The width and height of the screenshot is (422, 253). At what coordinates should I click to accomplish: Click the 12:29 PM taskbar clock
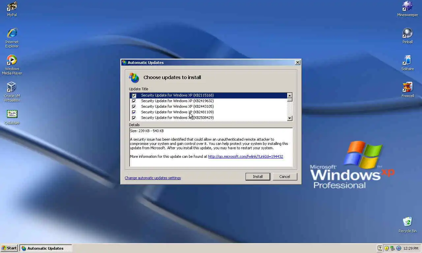[x=410, y=248]
